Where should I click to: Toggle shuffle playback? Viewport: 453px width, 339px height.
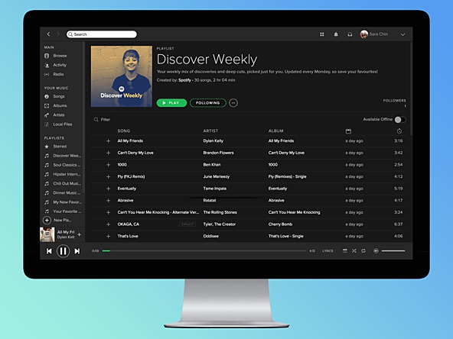[354, 250]
